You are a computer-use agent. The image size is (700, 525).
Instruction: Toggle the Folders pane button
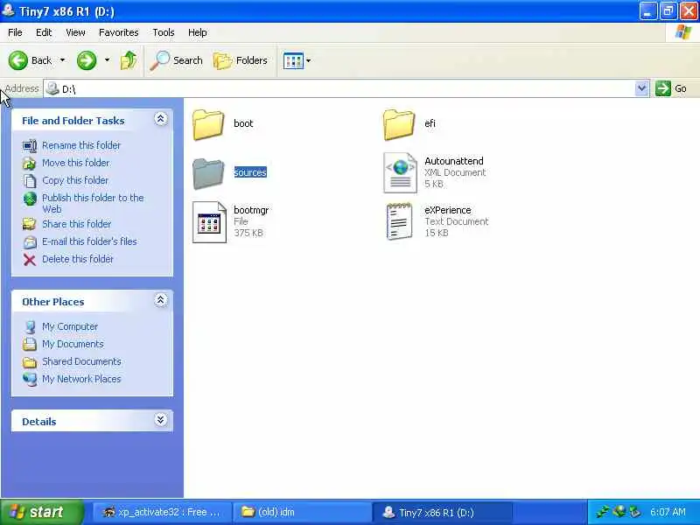tap(240, 60)
